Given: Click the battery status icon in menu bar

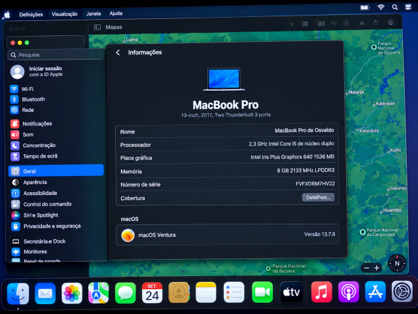Looking at the screenshot, I should tap(364, 7).
